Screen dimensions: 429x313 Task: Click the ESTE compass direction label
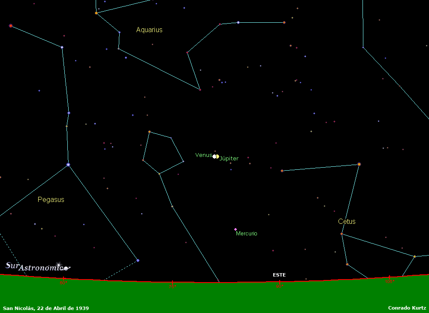[279, 275]
